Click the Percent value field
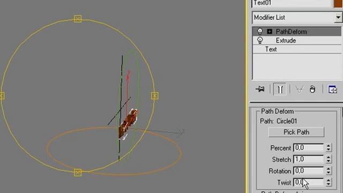This screenshot has height=193, width=343. pyautogui.click(x=308, y=148)
